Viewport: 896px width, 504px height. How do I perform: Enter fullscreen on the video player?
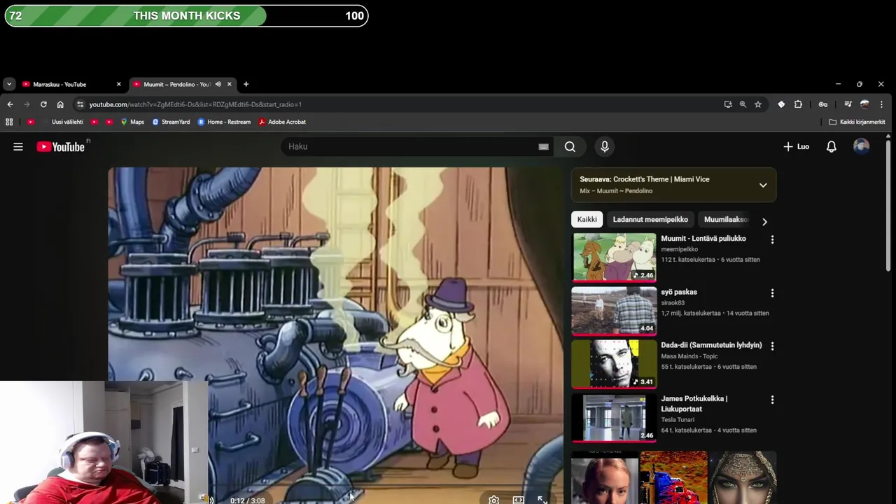[542, 500]
